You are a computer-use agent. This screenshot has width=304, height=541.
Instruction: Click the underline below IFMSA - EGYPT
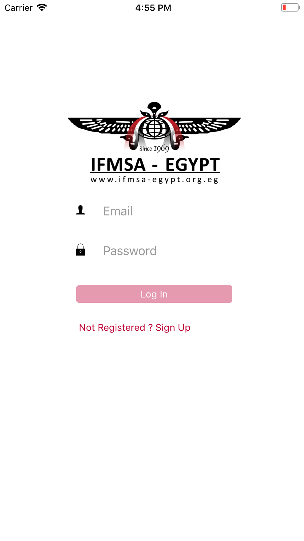(155, 173)
